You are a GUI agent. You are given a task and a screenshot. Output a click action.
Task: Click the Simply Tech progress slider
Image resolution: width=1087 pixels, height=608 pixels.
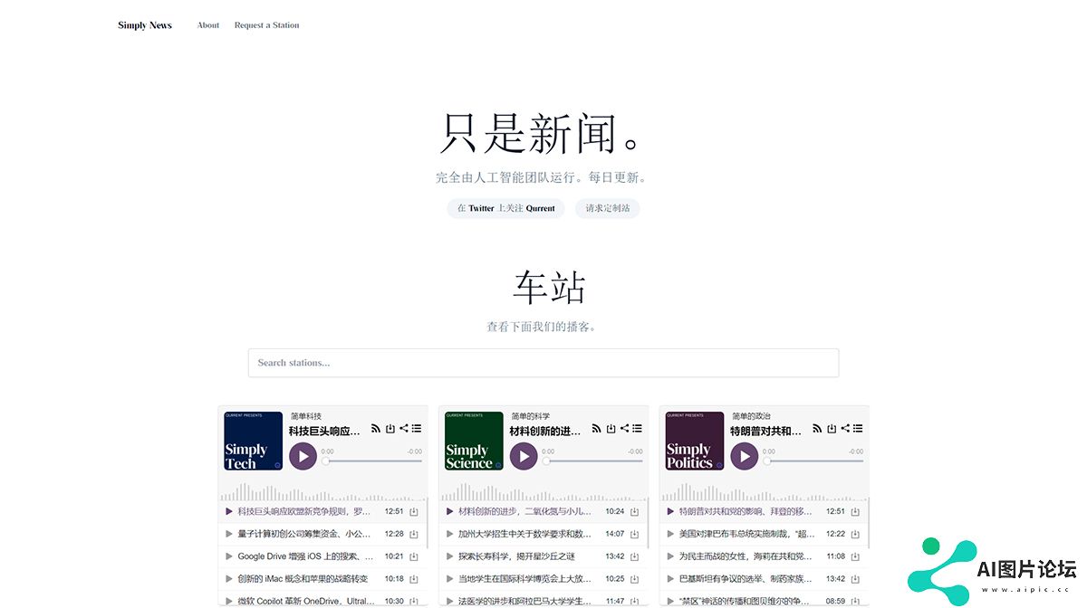coord(373,461)
